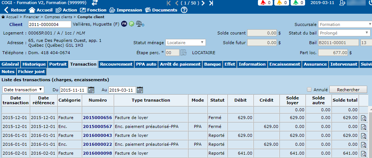
Task: Jump to the last record
Action: coord(211,3)
